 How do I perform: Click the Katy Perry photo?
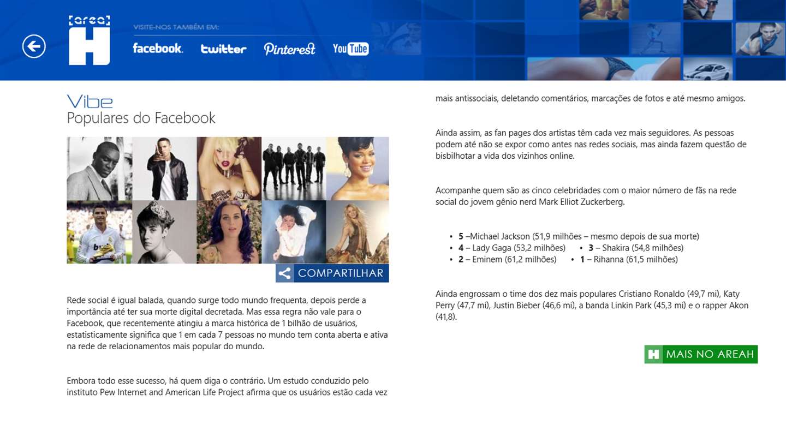click(x=229, y=232)
